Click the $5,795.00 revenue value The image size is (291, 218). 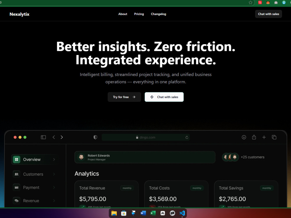[x=93, y=199]
